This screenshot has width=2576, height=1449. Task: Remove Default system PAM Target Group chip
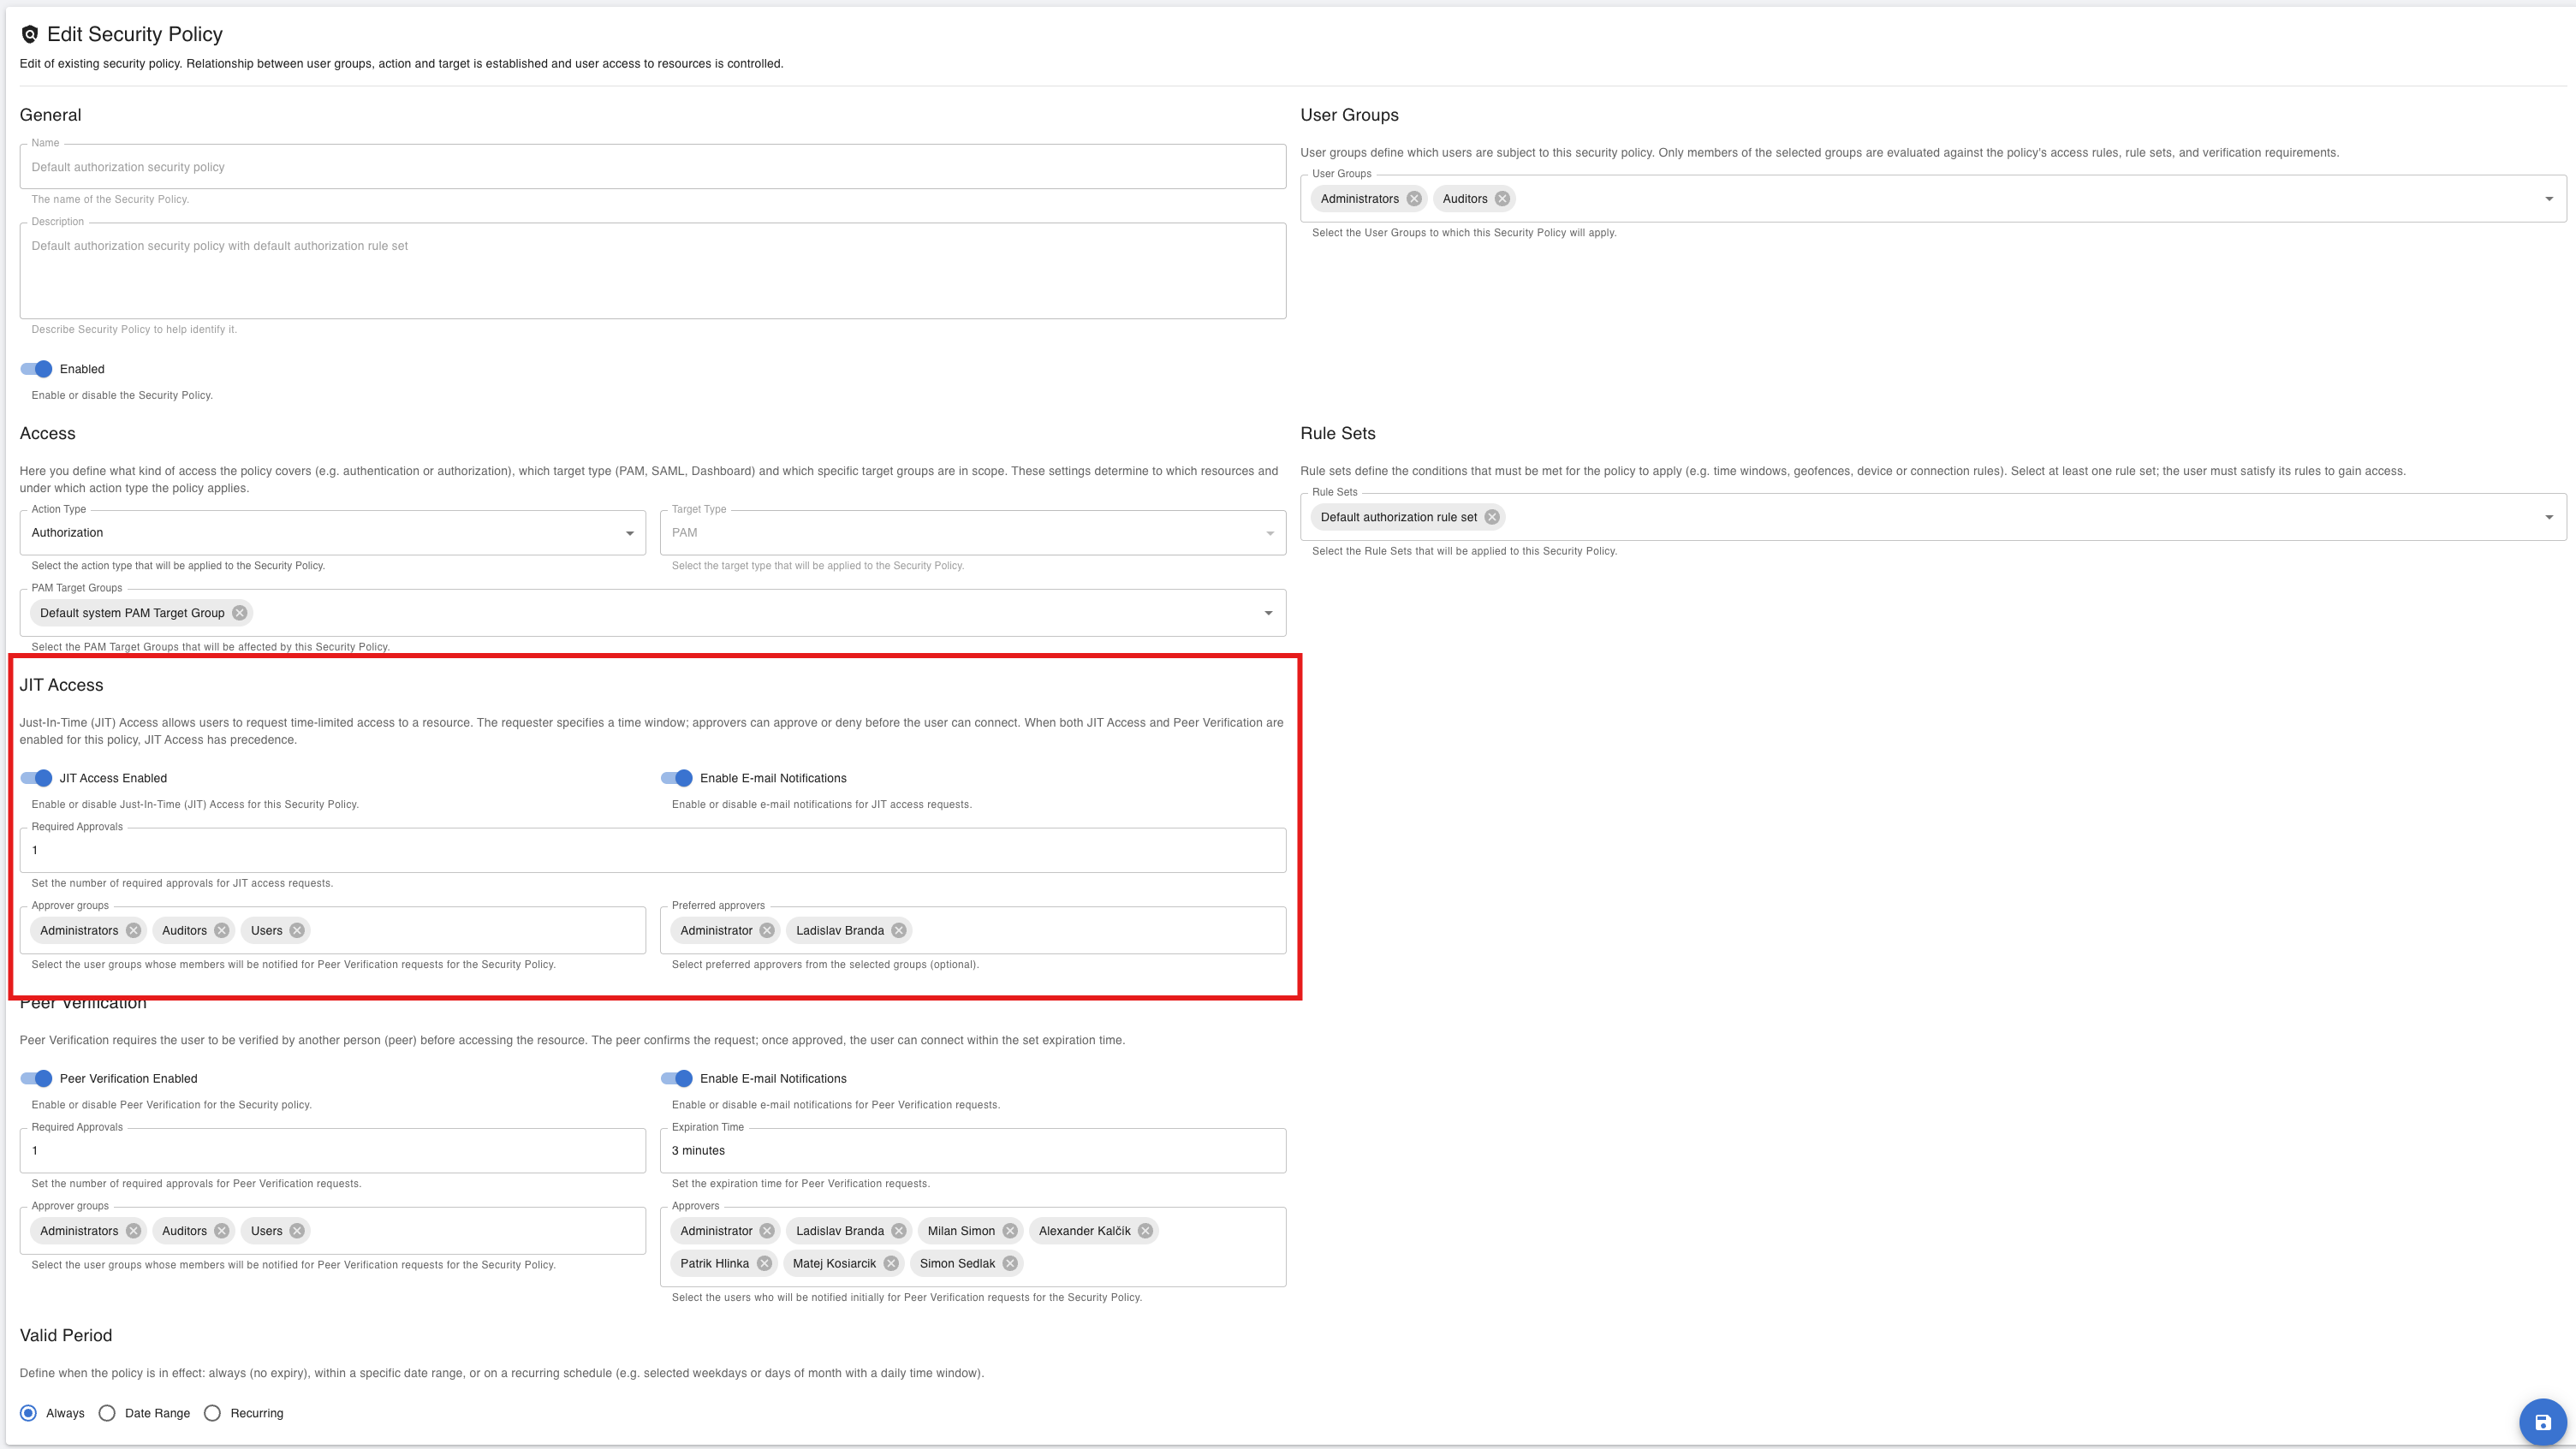click(239, 613)
